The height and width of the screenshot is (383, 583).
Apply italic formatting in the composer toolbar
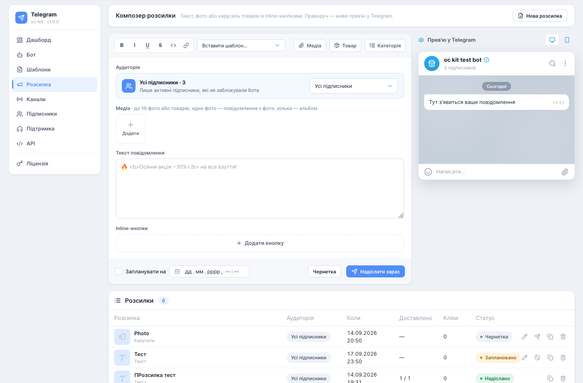click(x=135, y=45)
